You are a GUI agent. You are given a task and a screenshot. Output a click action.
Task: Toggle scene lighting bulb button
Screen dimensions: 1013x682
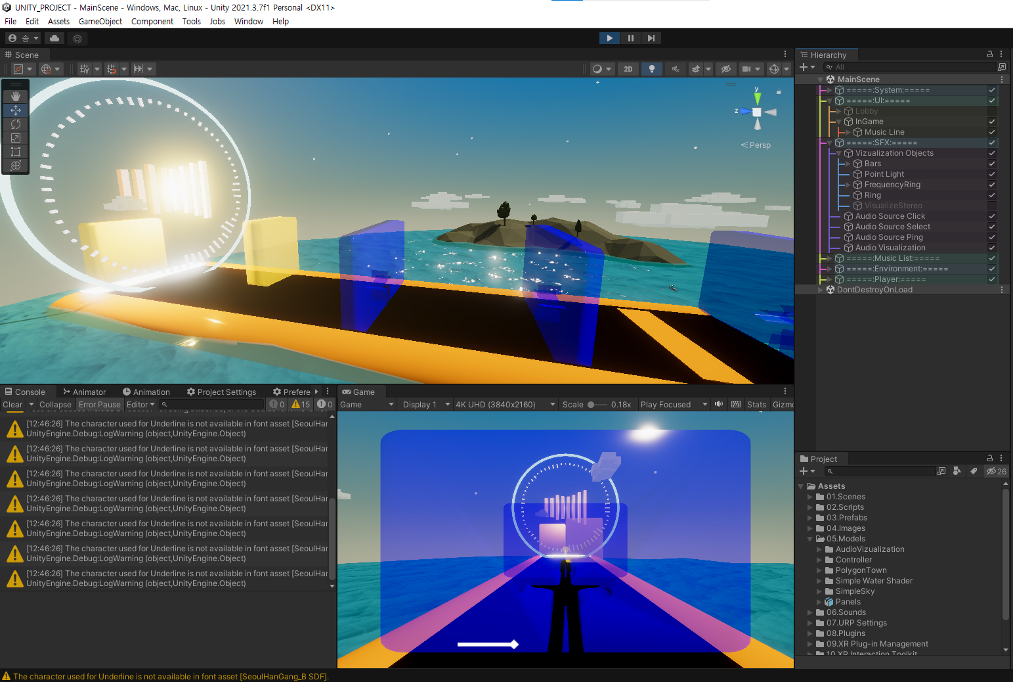[x=652, y=69]
